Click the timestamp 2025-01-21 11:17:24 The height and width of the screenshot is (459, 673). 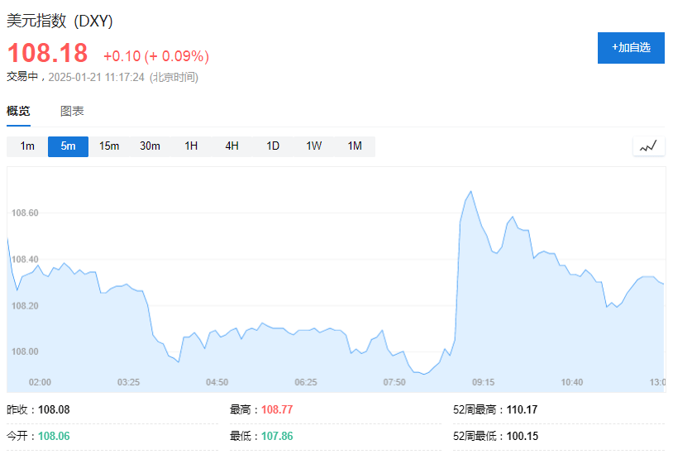tap(96, 77)
